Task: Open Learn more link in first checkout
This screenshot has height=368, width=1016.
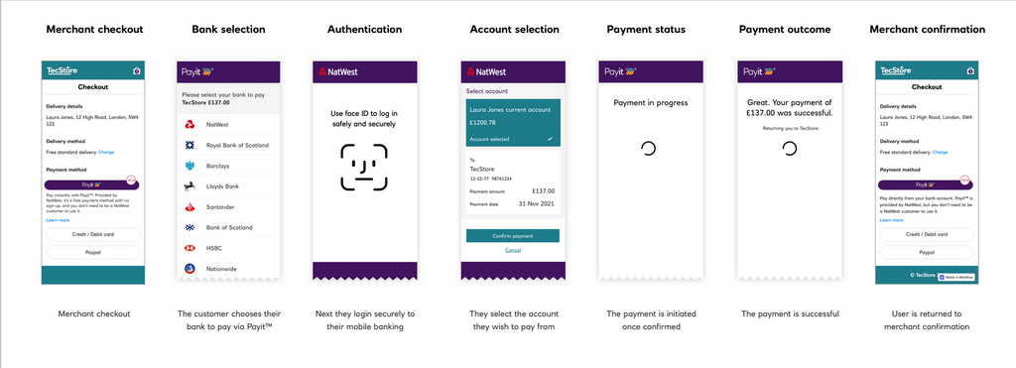Action: 58,220
